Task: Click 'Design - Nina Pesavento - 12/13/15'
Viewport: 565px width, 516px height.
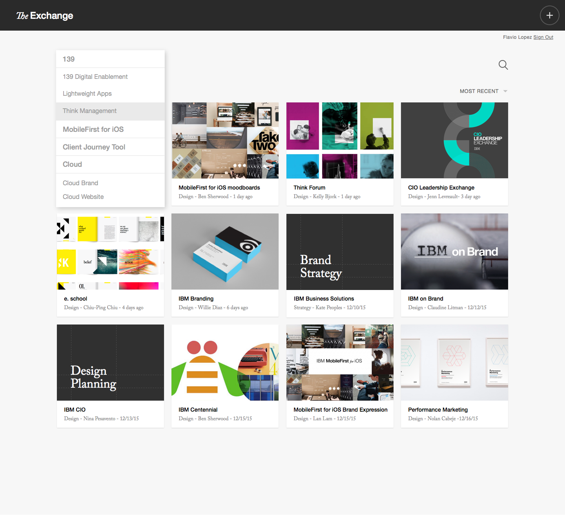Action: pyautogui.click(x=101, y=419)
